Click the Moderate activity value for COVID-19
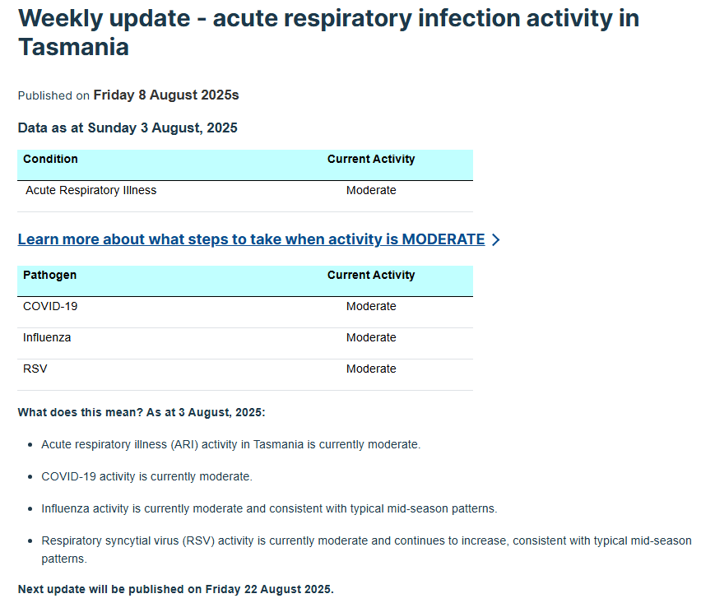 pos(371,306)
